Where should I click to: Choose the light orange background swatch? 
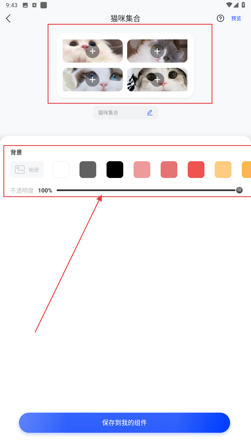pos(223,170)
